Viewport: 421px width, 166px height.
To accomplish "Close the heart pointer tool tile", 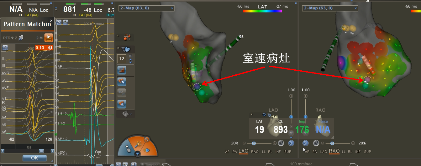I will click(118, 48).
